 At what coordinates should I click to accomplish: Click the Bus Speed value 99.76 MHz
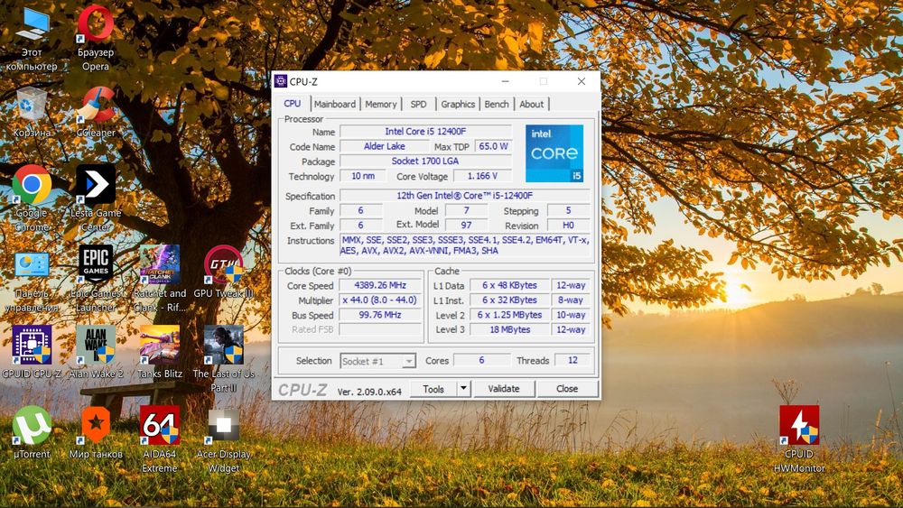(380, 315)
